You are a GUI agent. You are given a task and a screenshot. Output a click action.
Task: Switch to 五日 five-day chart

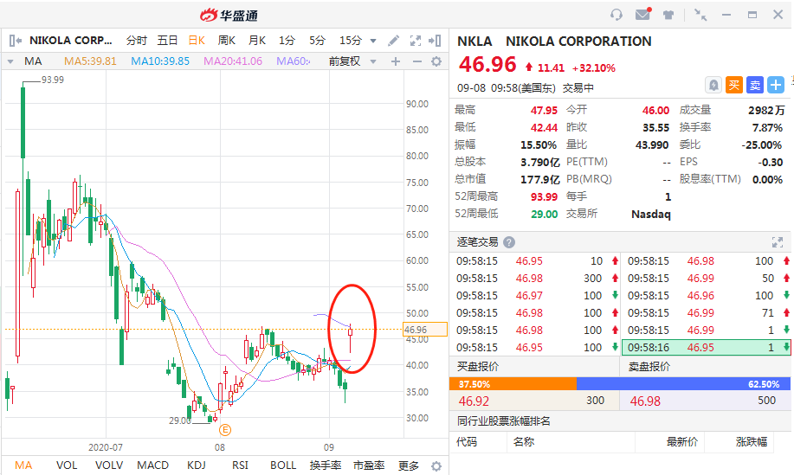pos(167,41)
